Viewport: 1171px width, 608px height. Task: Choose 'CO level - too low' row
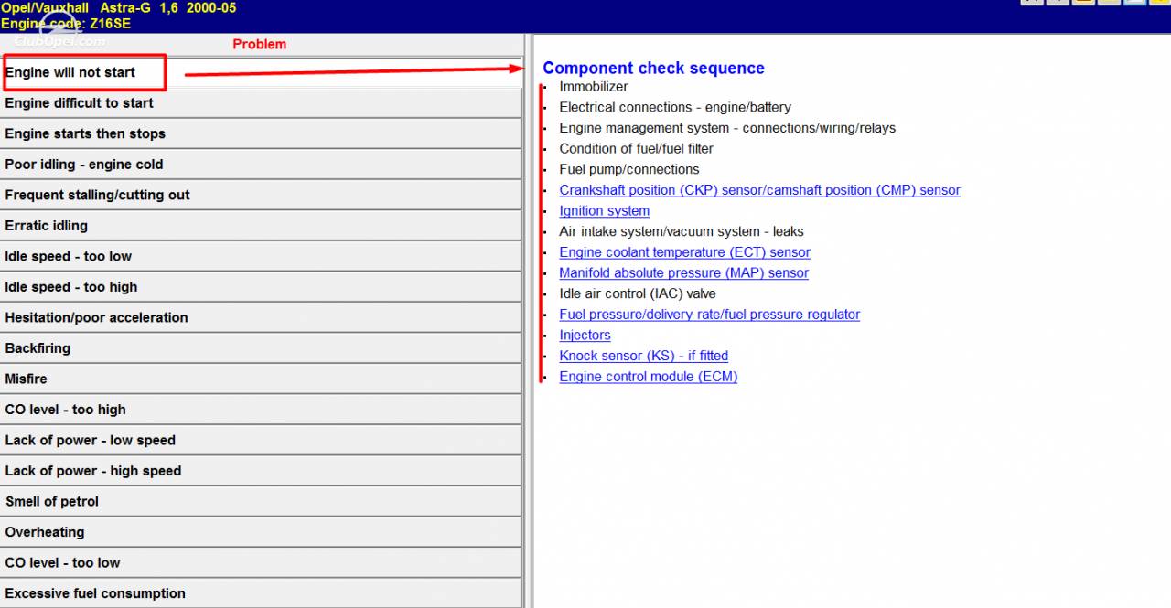pyautogui.click(x=261, y=562)
